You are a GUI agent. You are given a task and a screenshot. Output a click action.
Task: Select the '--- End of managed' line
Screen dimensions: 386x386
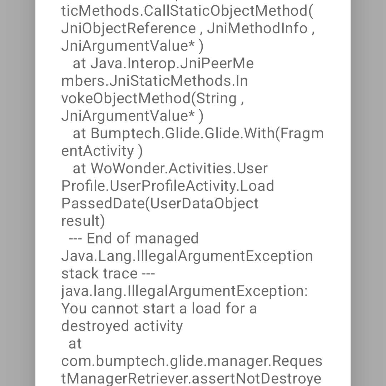(134, 239)
